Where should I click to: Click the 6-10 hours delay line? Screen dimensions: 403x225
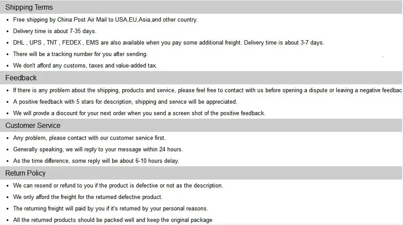[x=96, y=161]
